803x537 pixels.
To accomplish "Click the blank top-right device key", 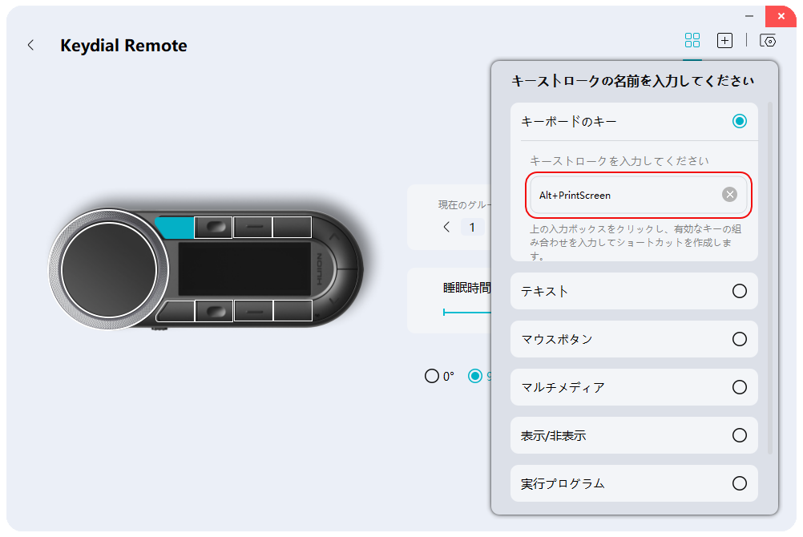I will (x=292, y=227).
